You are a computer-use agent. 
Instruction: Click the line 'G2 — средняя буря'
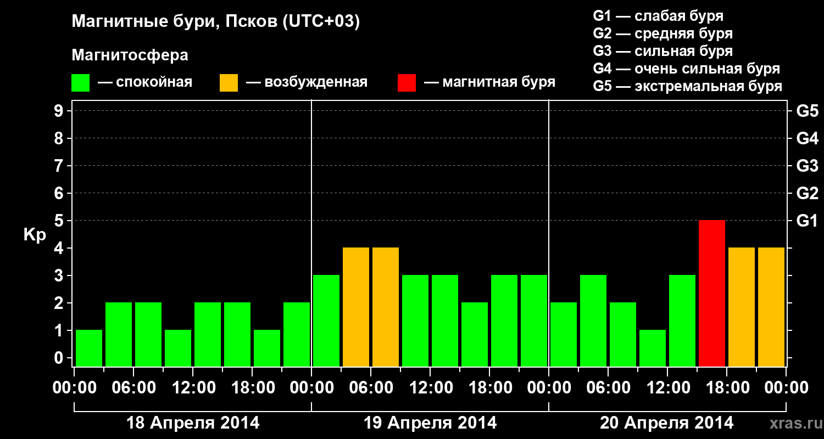[662, 33]
